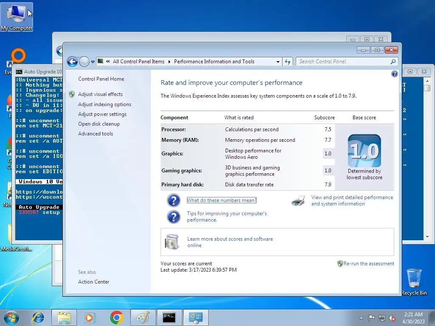The width and height of the screenshot is (435, 326).
Task: Click the Windows Start orb
Action: coord(11,318)
